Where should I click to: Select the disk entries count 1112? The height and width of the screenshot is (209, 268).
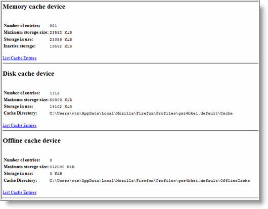tap(54, 93)
